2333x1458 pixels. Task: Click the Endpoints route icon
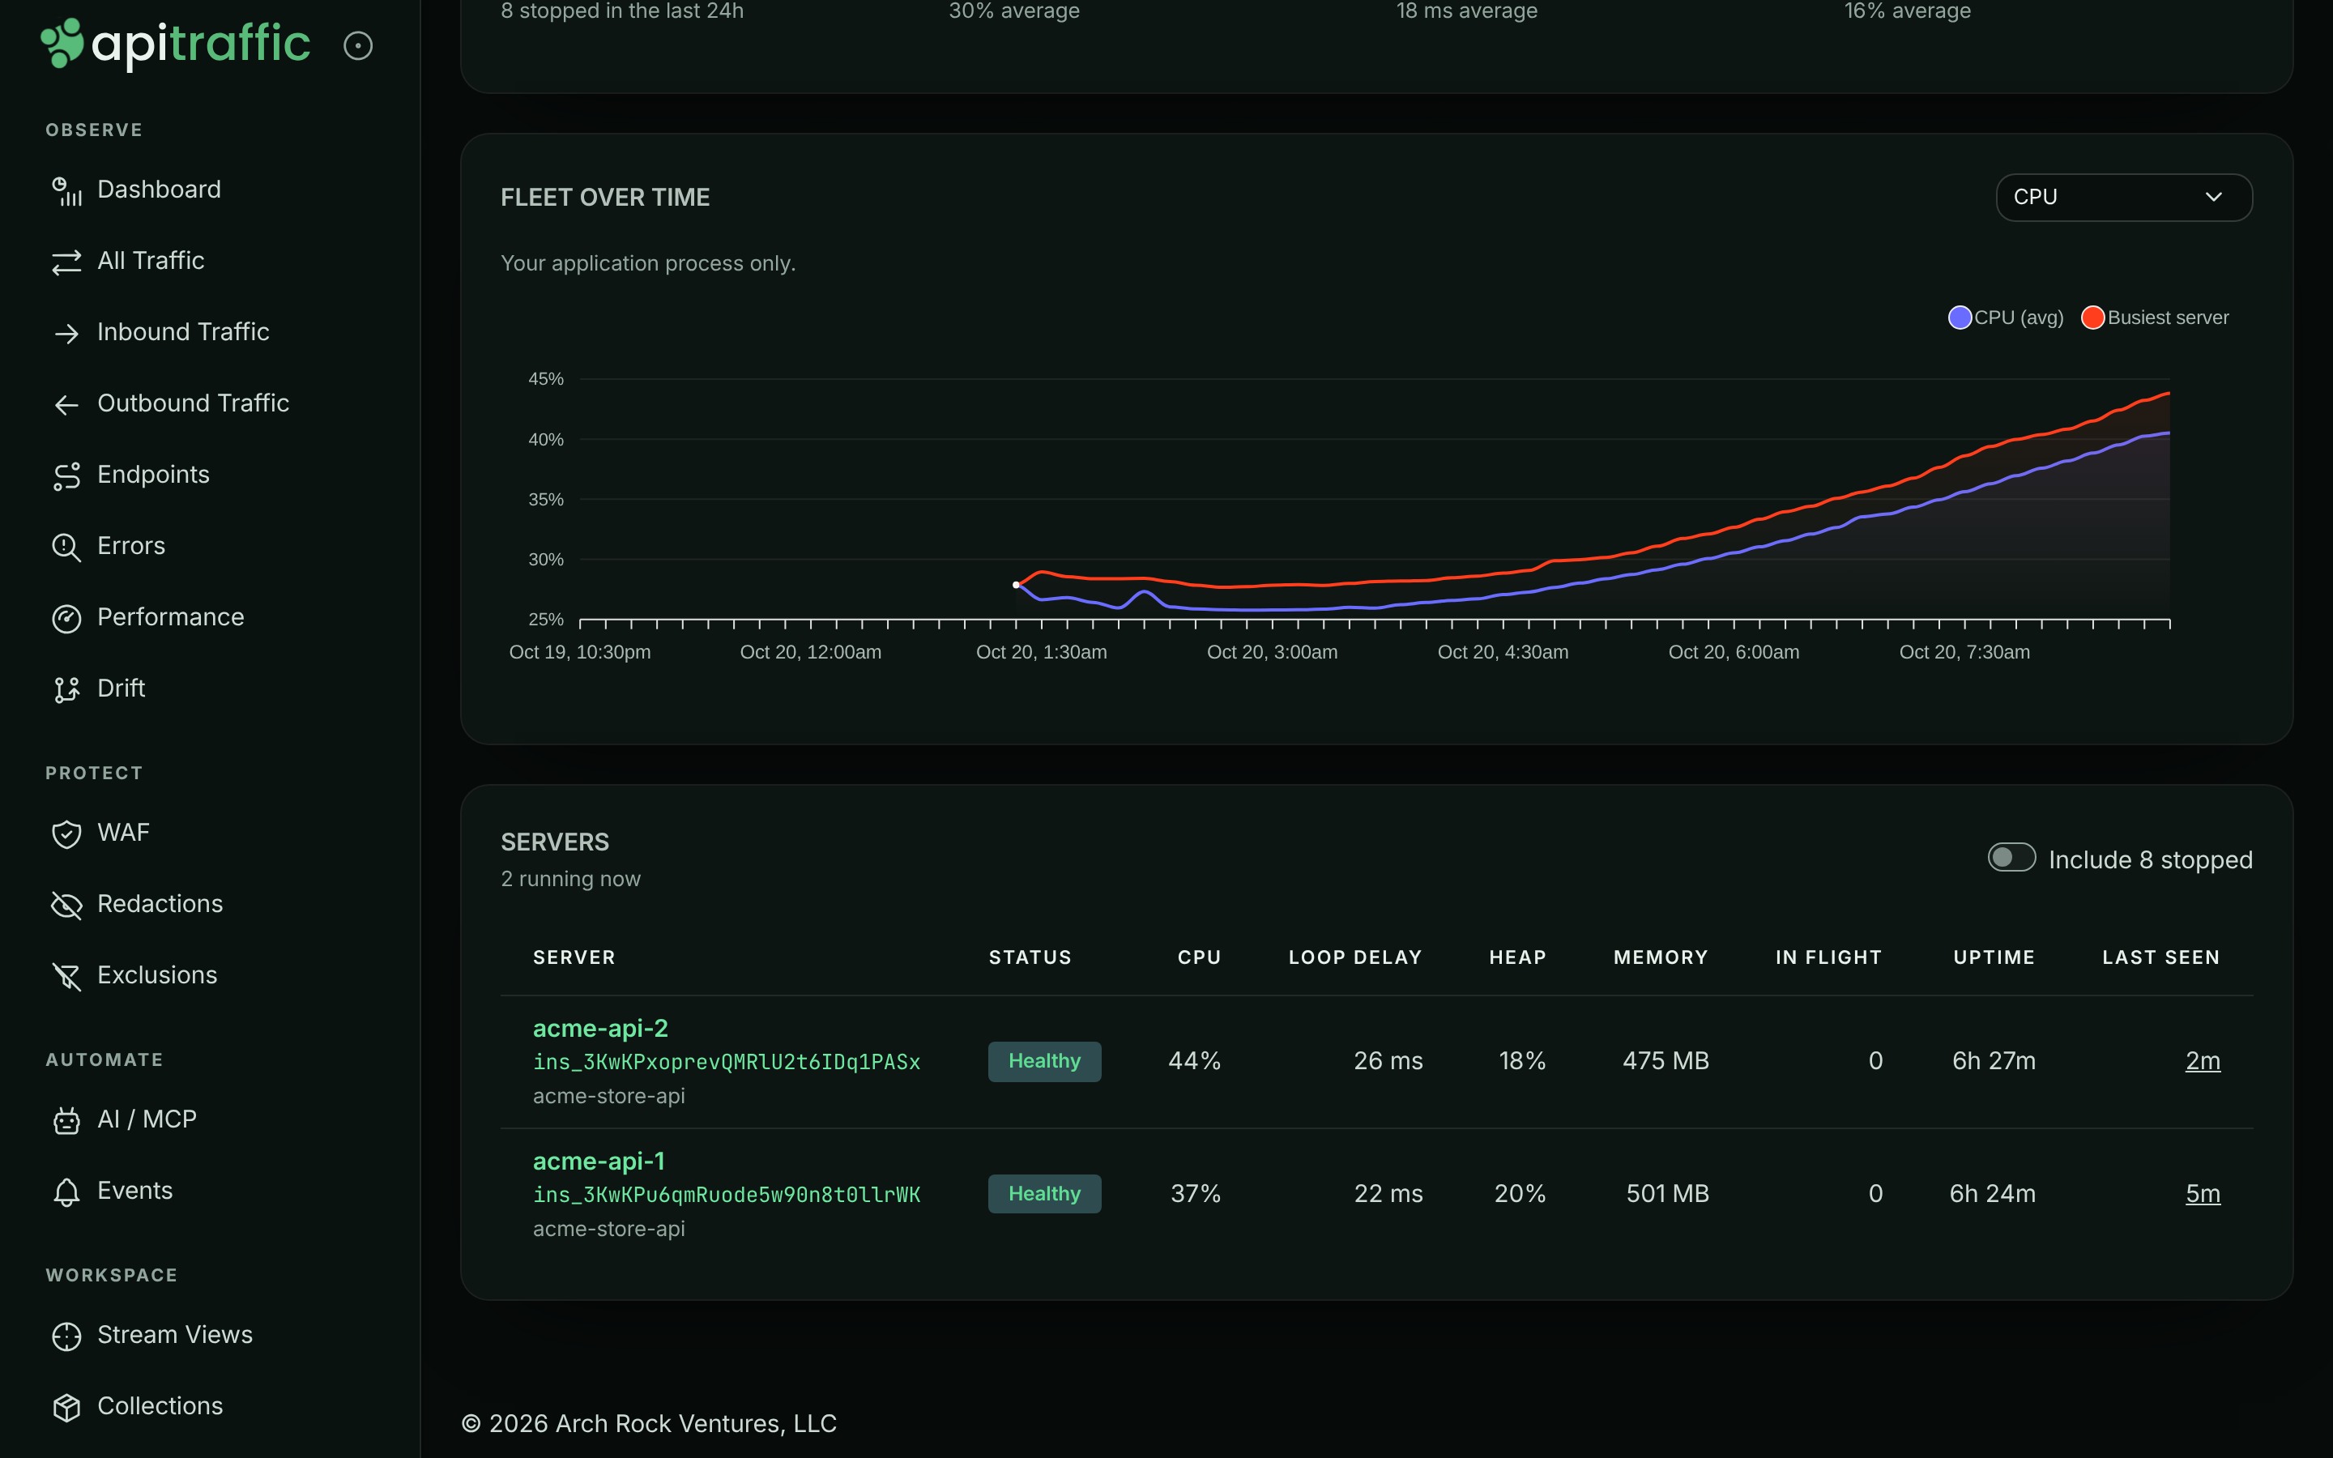[x=66, y=476]
